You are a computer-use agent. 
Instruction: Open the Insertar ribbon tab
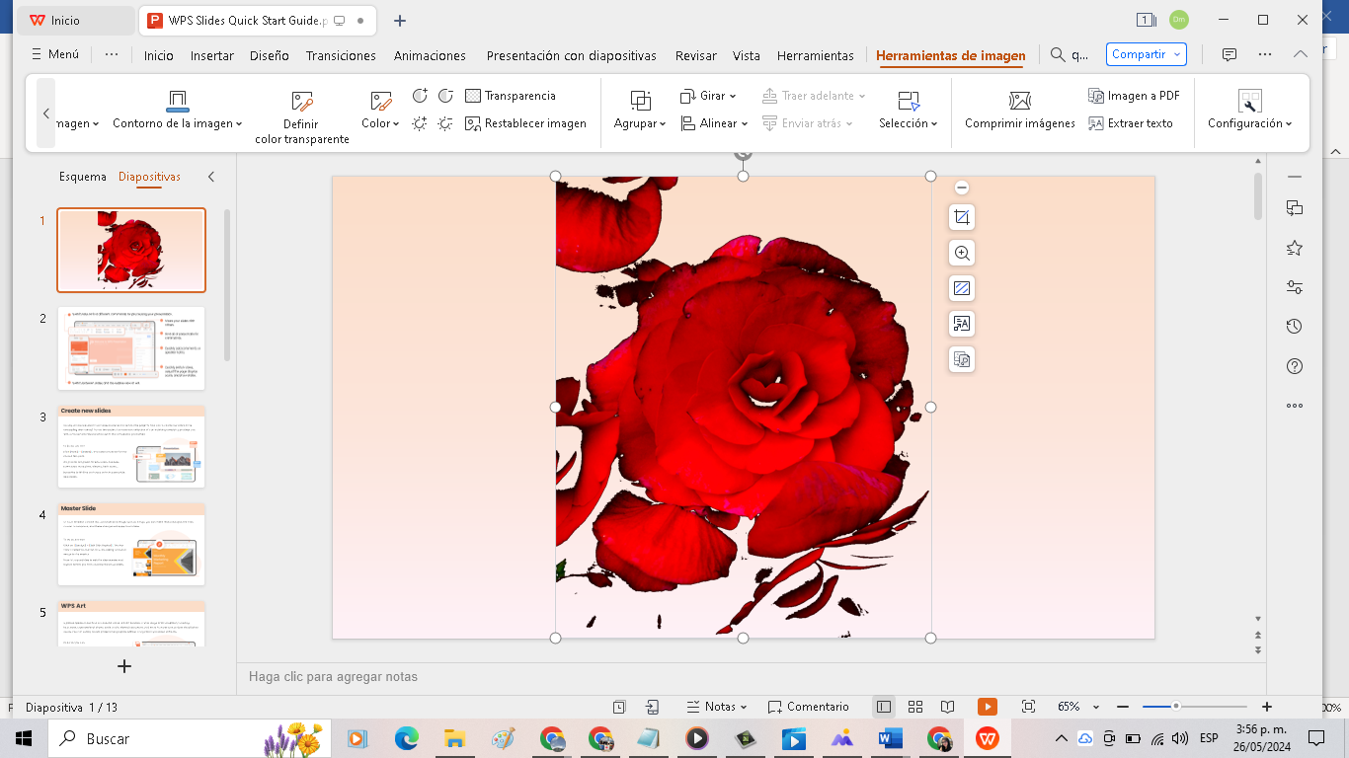[212, 56]
